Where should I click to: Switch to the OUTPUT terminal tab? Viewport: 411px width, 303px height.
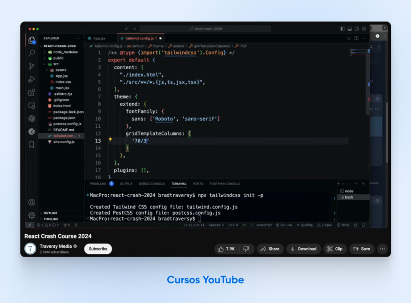(125, 184)
